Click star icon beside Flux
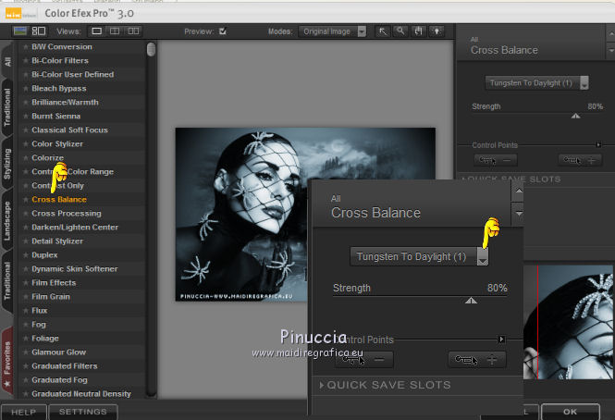Viewport: 615px width, 420px height. pyautogui.click(x=26, y=311)
